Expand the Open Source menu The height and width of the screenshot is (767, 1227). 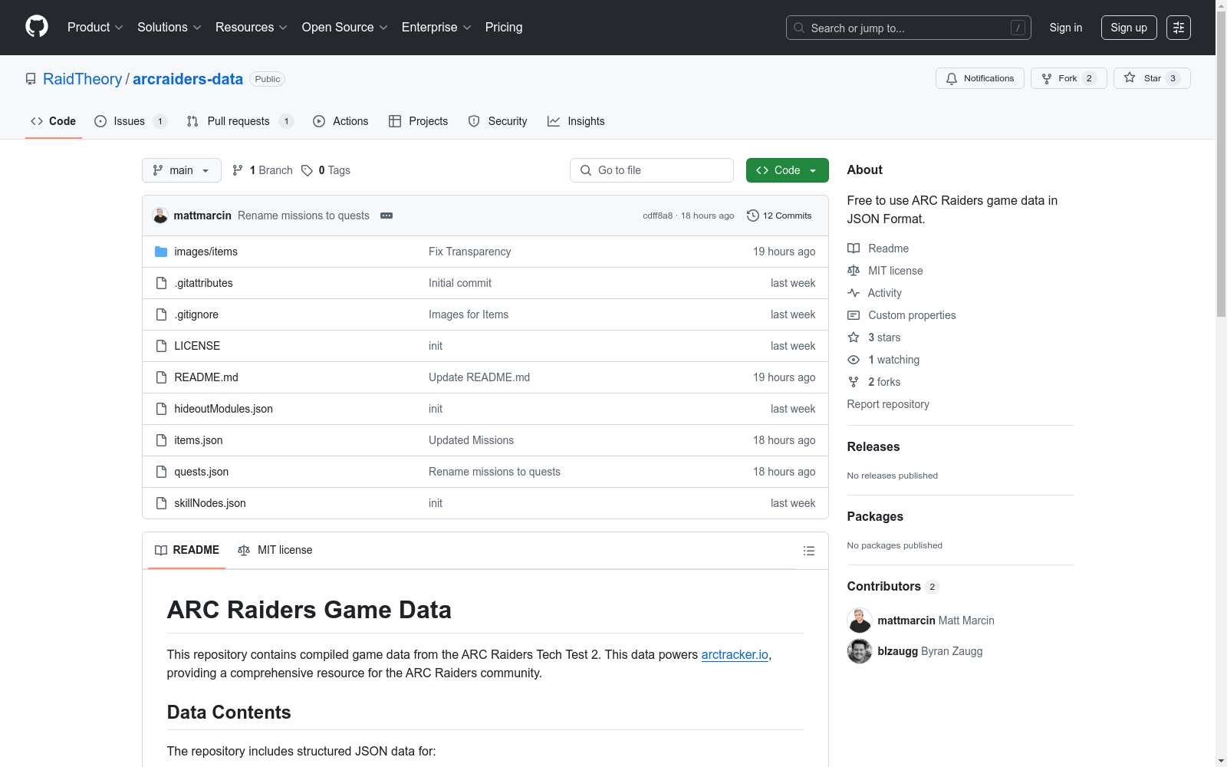(x=345, y=28)
